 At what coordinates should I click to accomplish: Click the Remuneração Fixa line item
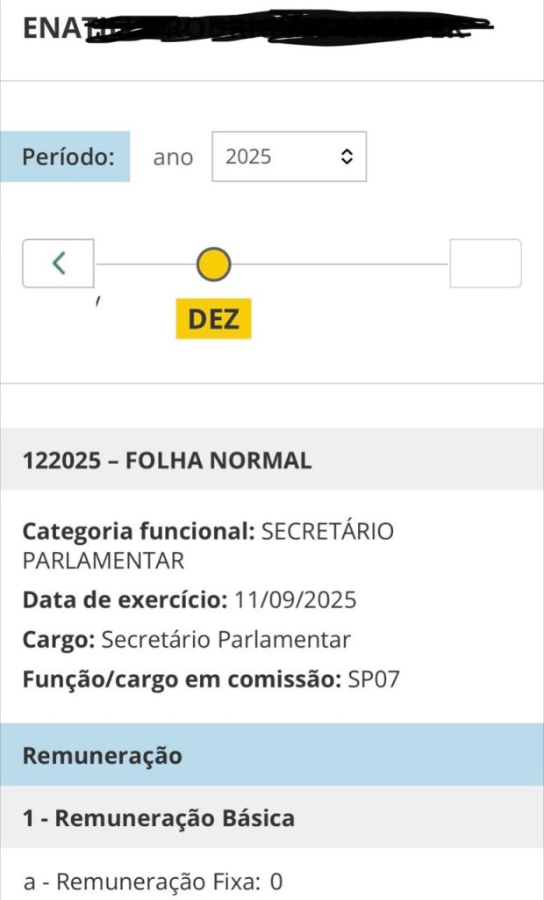(153, 882)
